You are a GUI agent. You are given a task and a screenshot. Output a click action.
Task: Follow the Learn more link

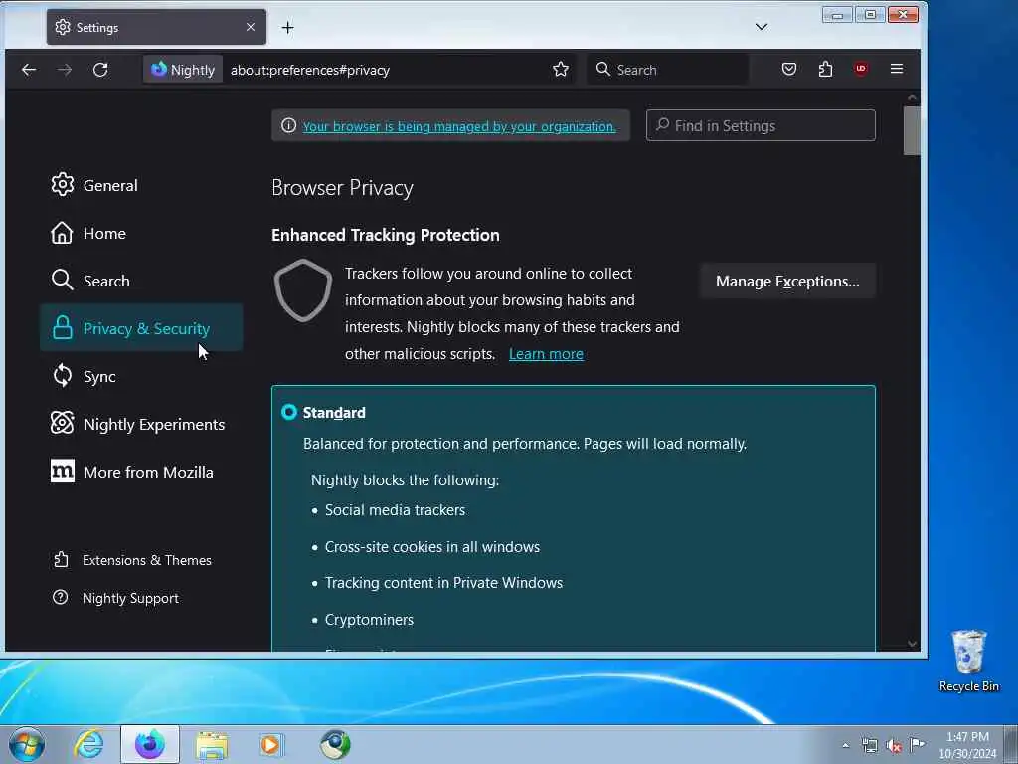[546, 354]
